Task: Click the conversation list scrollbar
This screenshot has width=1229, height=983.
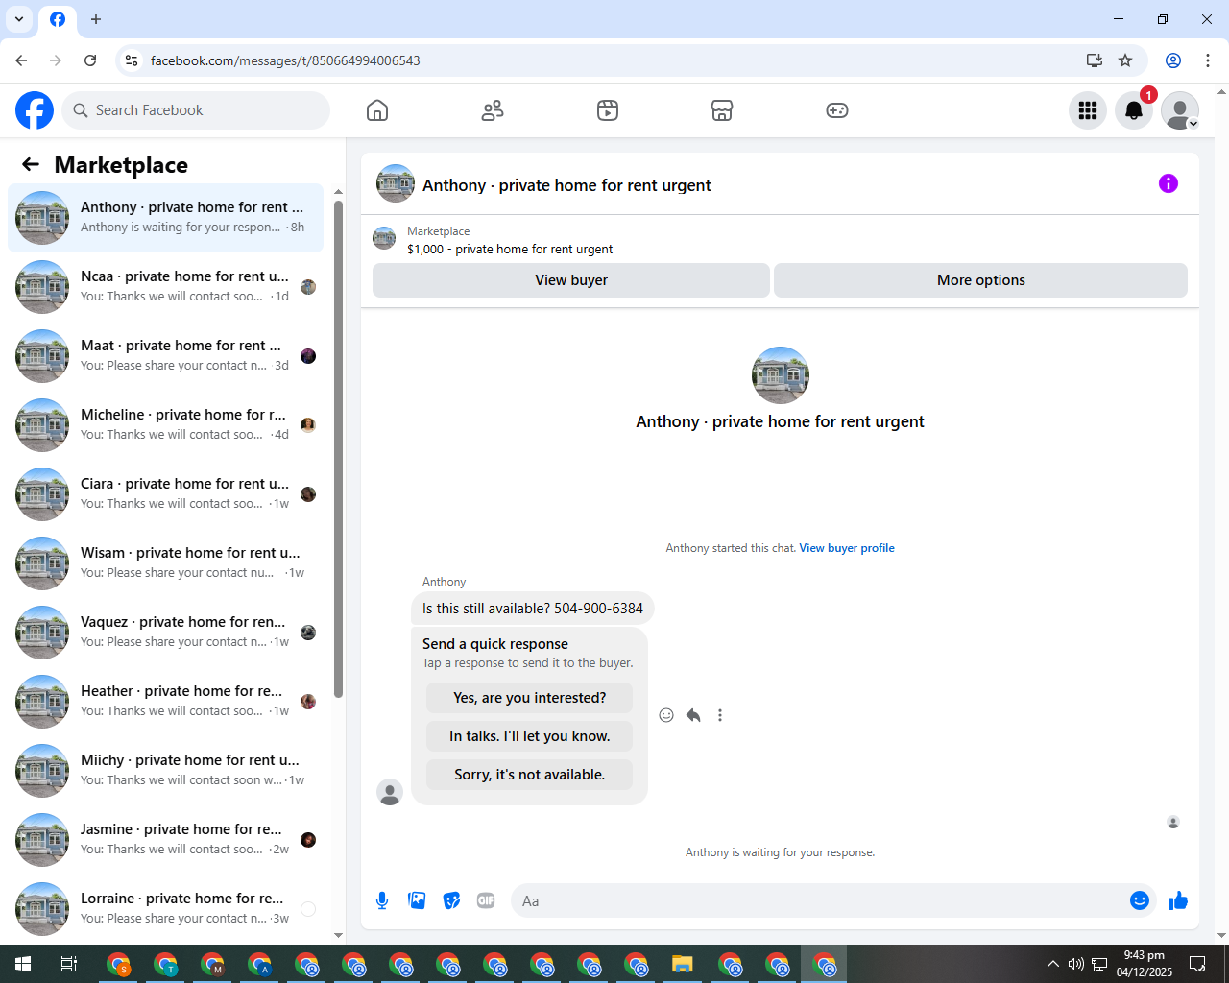Action: (x=338, y=448)
